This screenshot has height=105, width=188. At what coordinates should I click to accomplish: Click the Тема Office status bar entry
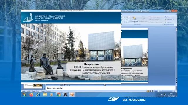click(x=36, y=91)
